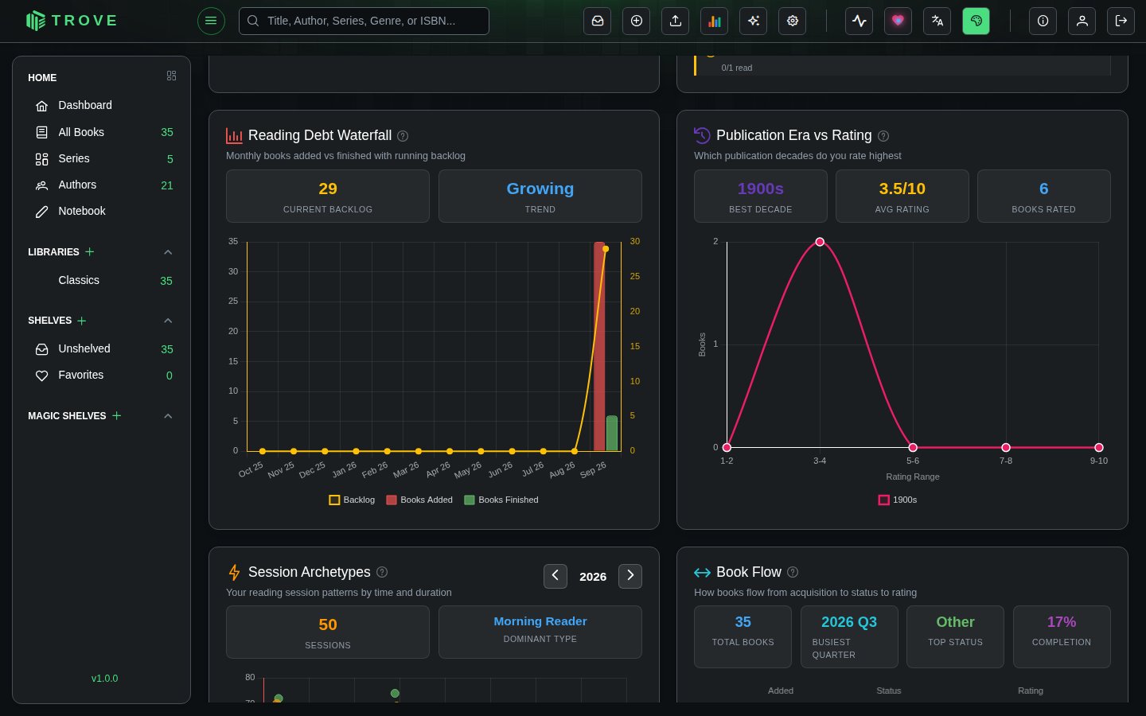
Task: Open settings gear icon in header
Action: point(793,21)
